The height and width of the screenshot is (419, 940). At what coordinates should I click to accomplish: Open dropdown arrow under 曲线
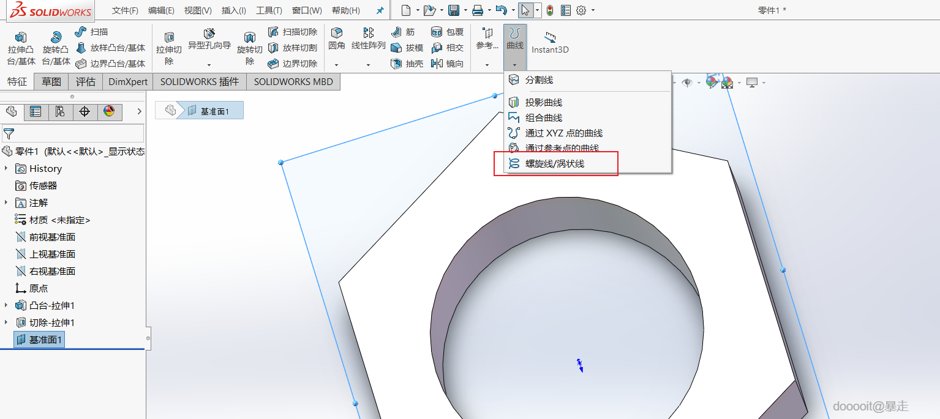click(x=515, y=65)
